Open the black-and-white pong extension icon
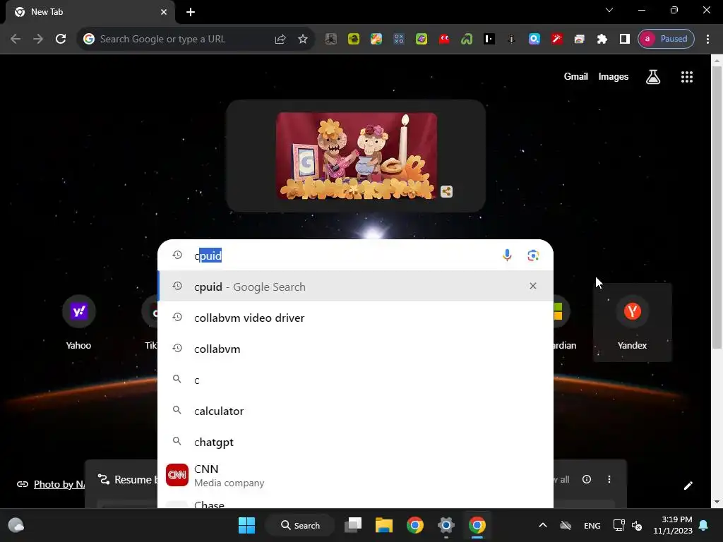The image size is (723, 542). (489, 40)
